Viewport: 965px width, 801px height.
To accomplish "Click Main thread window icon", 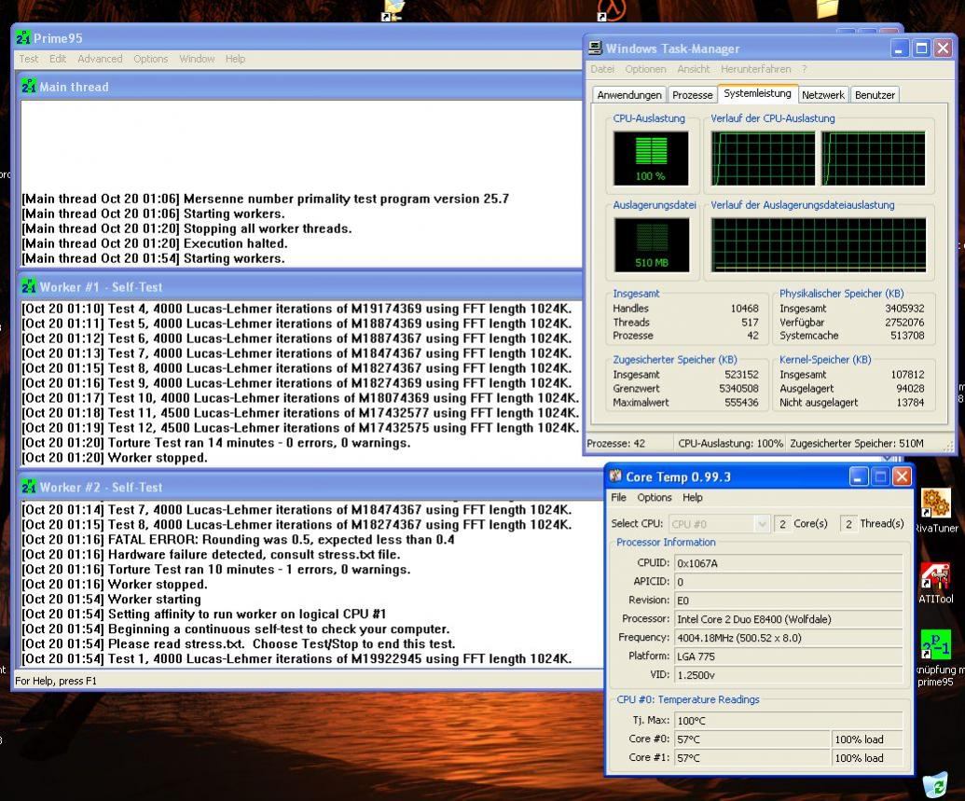I will 28,86.
